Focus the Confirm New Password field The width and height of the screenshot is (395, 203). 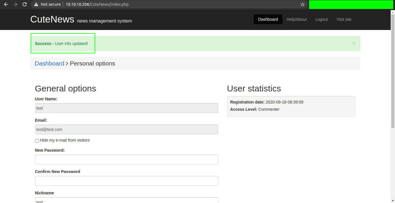pos(126,181)
